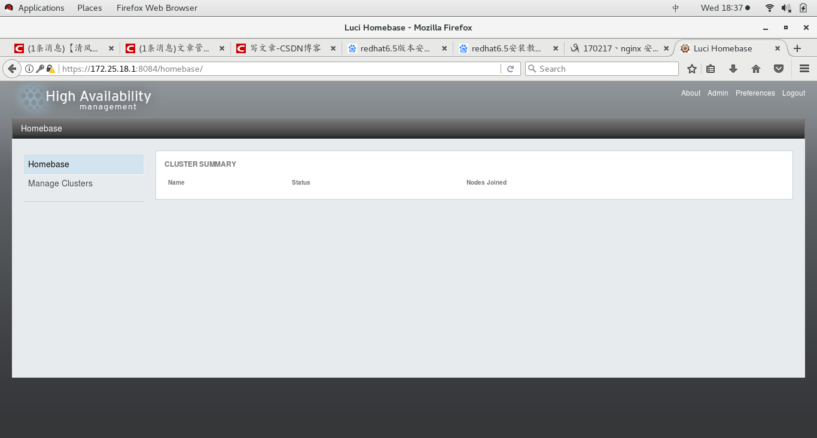Click the Pocket save icon
This screenshot has height=438, width=817.
tap(779, 69)
